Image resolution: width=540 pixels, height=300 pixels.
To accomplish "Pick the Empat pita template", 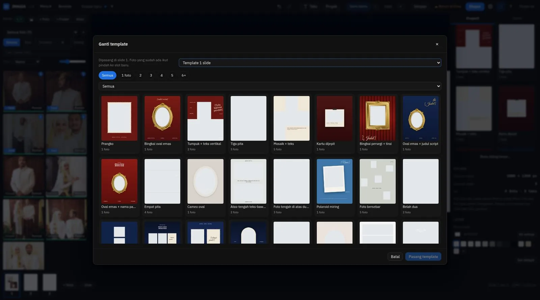I will (162, 187).
